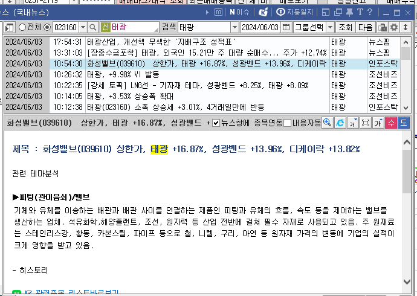This screenshot has height=296, width=417.
Task: Click the up-down arrow resize icon
Action: (406, 27)
